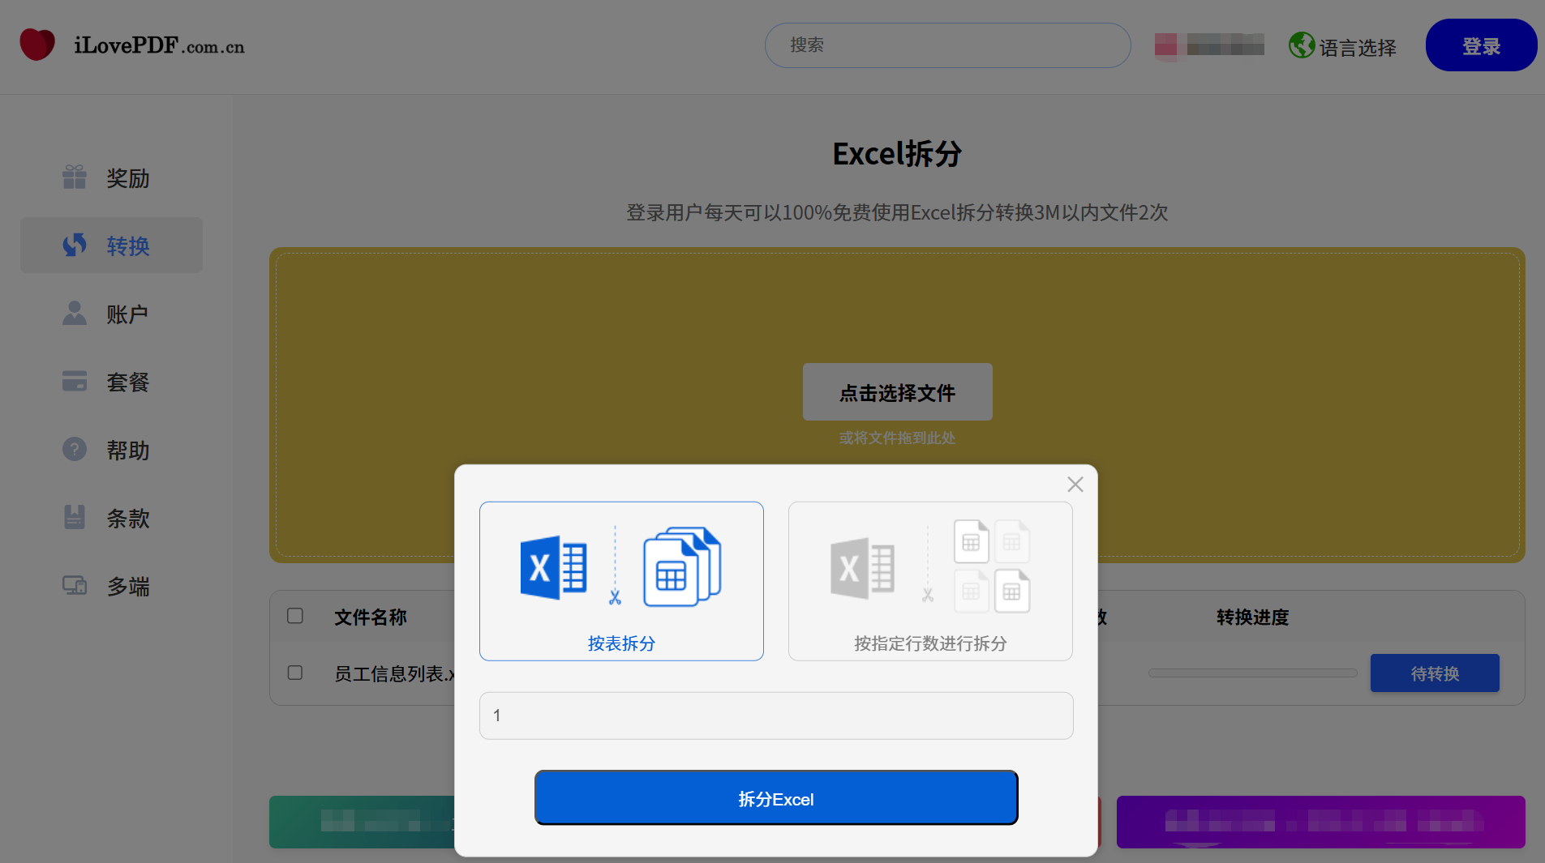
Task: Click the iLovePDF heart logo
Action: point(36,45)
